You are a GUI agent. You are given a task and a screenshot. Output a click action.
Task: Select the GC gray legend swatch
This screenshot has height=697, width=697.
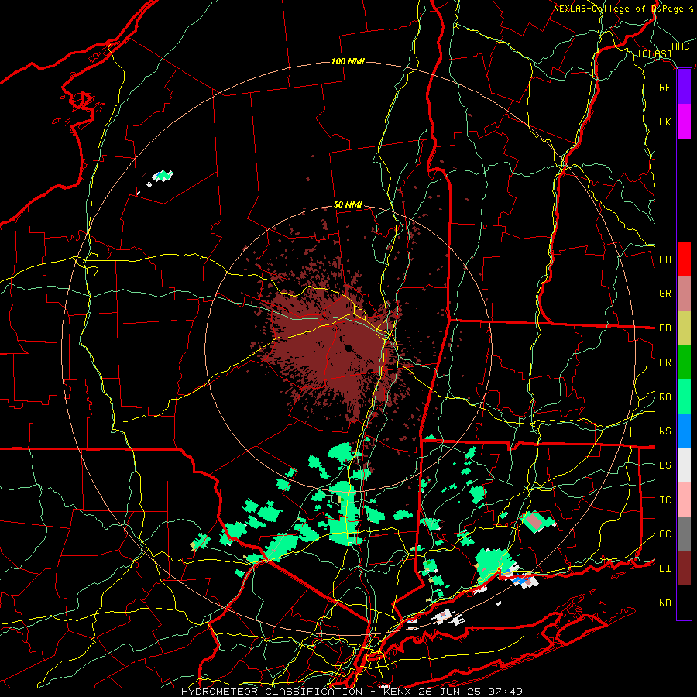(x=684, y=534)
